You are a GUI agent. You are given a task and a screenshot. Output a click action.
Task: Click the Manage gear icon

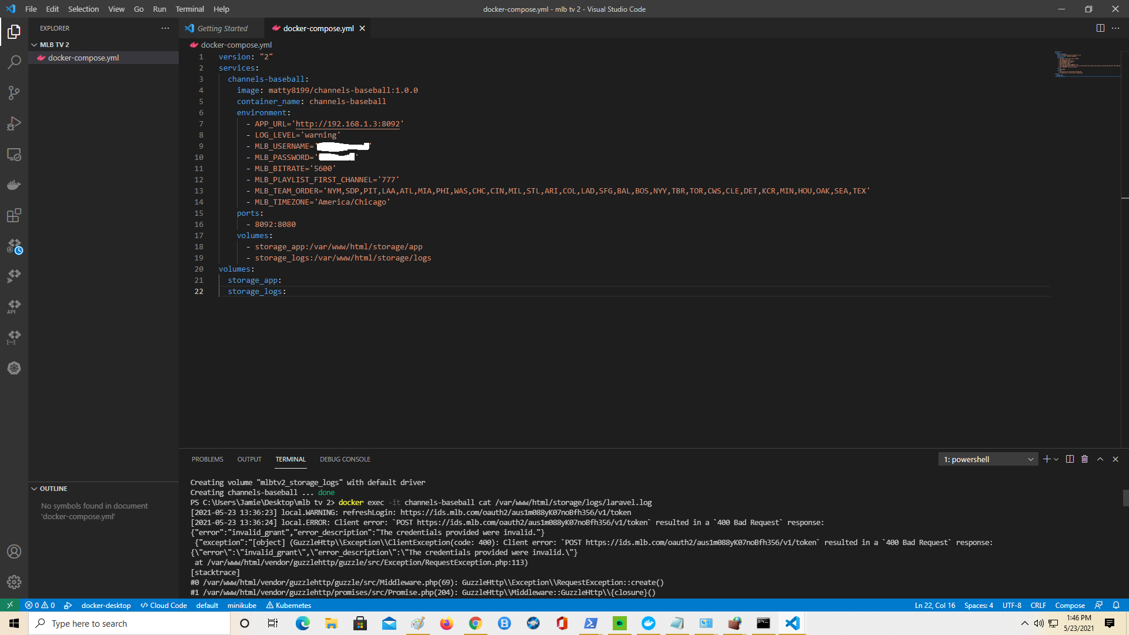tap(14, 582)
